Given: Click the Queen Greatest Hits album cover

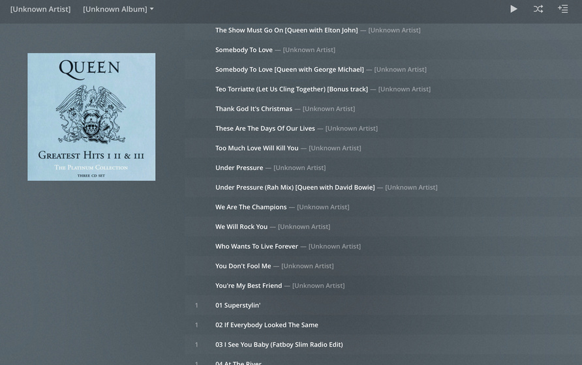Looking at the screenshot, I should pos(91,117).
